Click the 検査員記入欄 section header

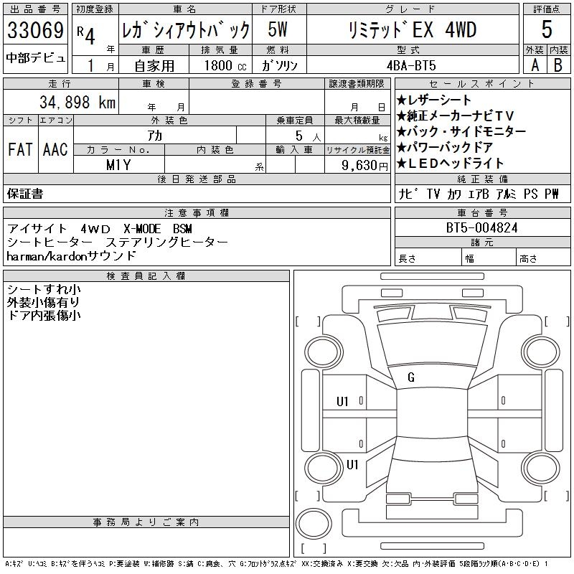[x=146, y=276]
